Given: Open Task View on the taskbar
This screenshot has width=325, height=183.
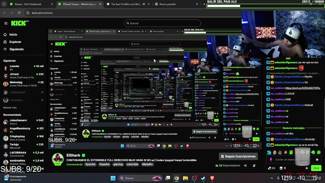Looking at the screenshot, I should 168,178.
